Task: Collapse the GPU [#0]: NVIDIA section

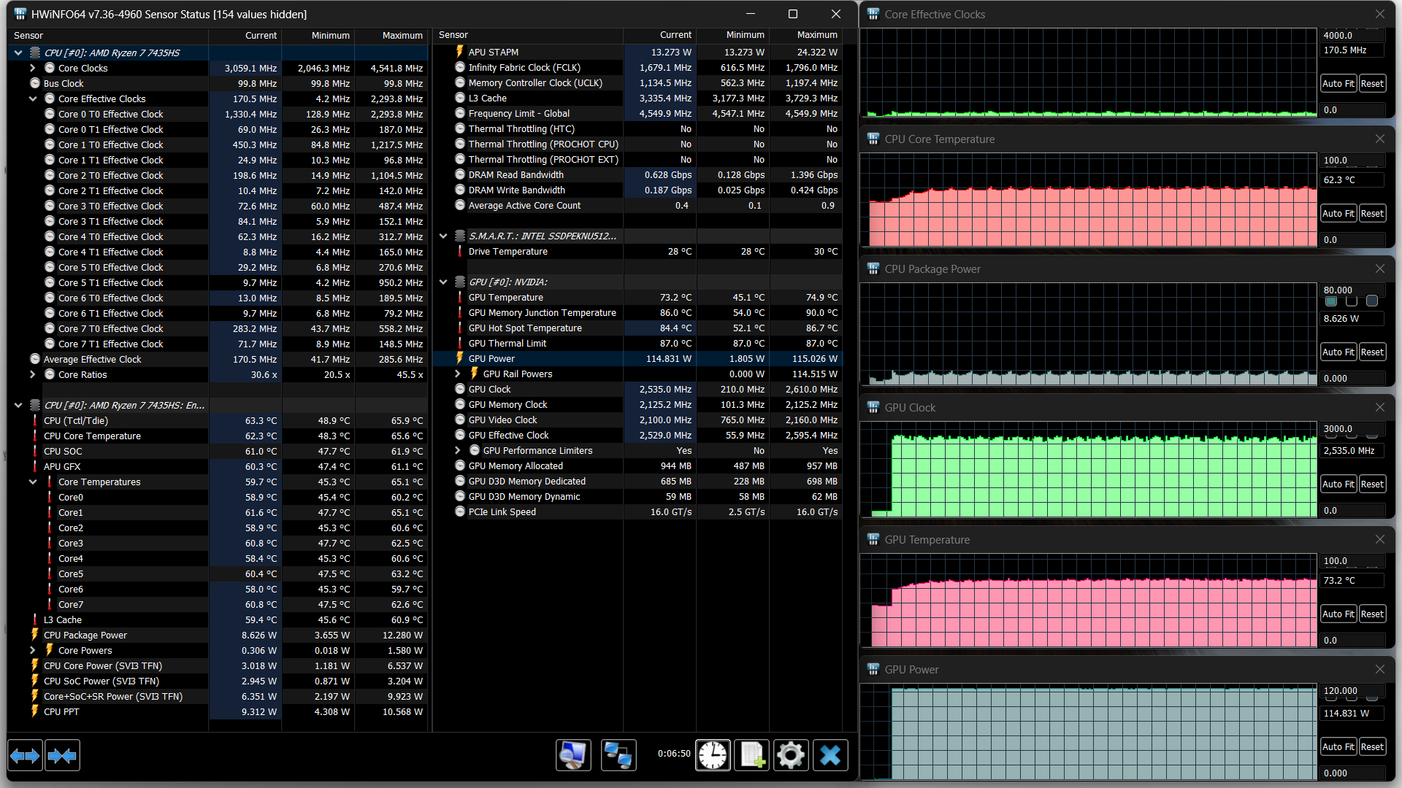Action: (x=443, y=282)
